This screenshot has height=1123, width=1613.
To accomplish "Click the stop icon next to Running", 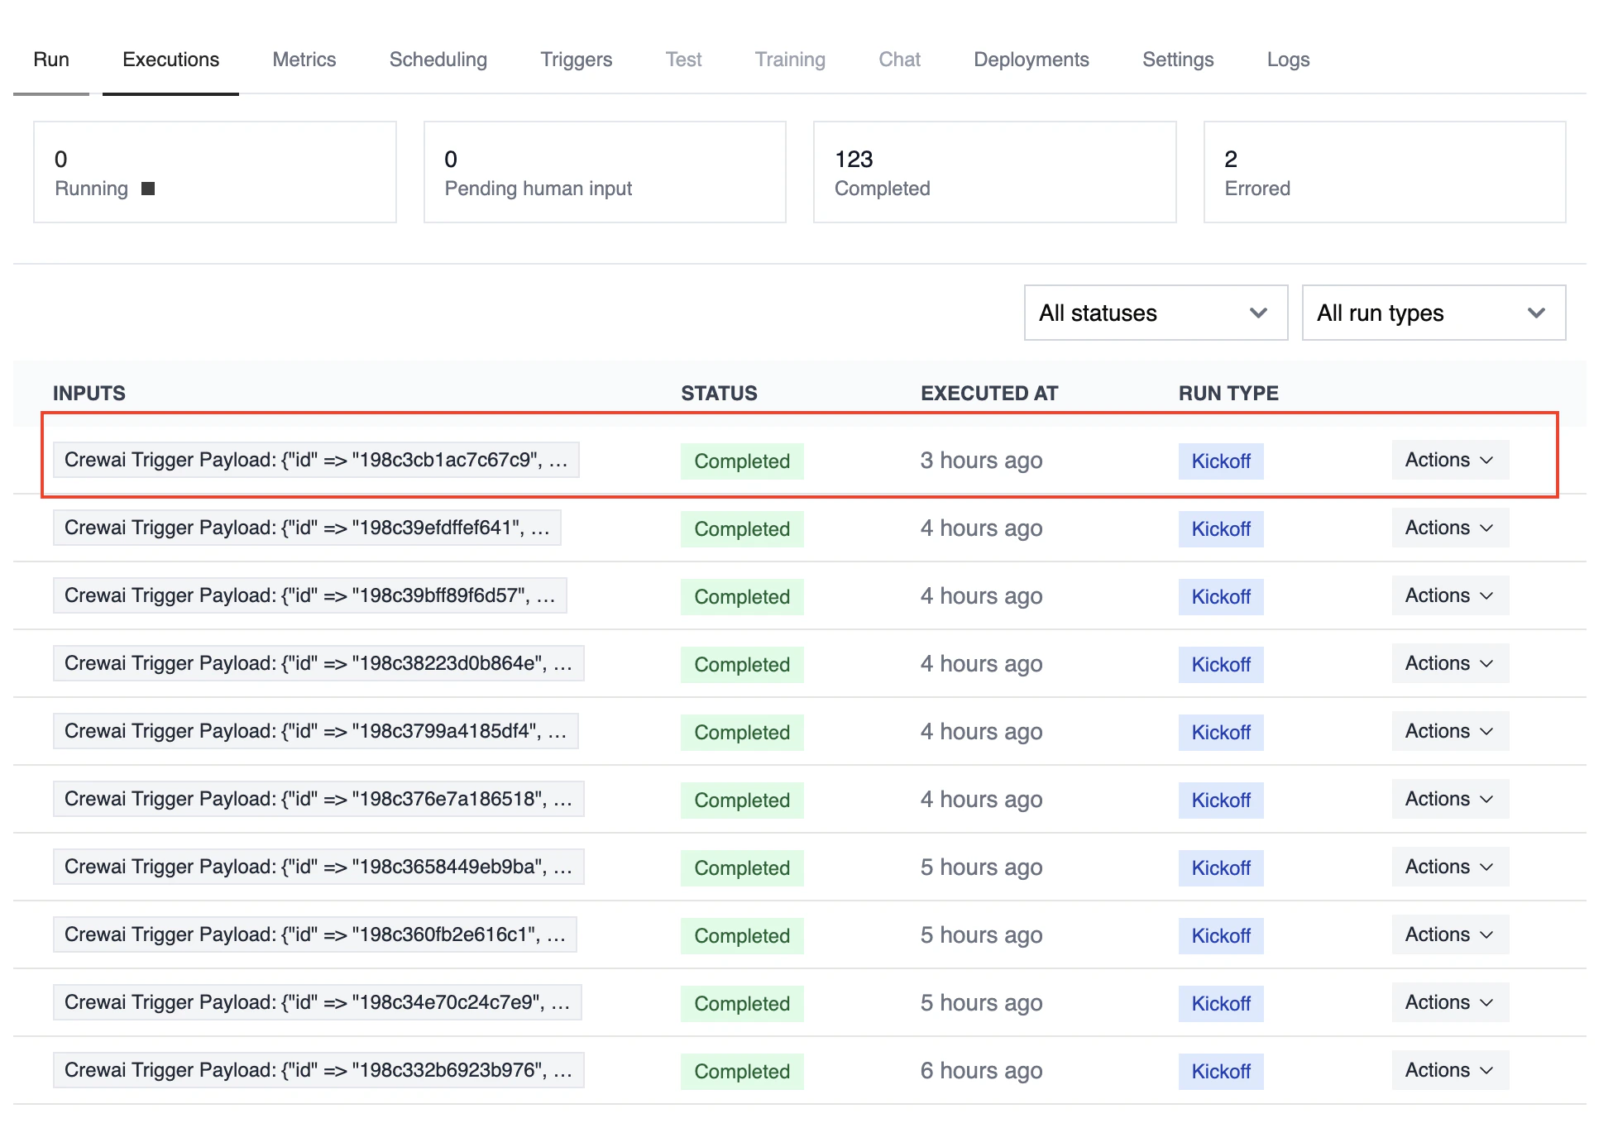I will (x=149, y=189).
